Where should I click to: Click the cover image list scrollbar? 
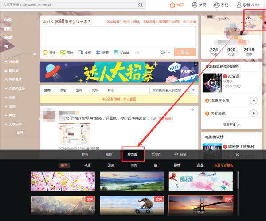coord(238,180)
